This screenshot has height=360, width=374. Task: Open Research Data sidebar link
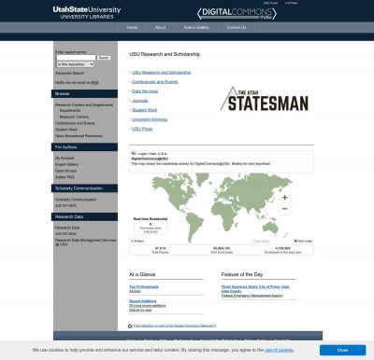pos(67,228)
